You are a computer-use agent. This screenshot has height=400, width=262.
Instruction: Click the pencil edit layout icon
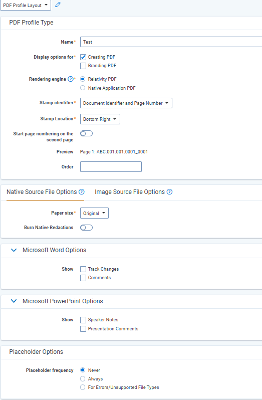click(58, 5)
